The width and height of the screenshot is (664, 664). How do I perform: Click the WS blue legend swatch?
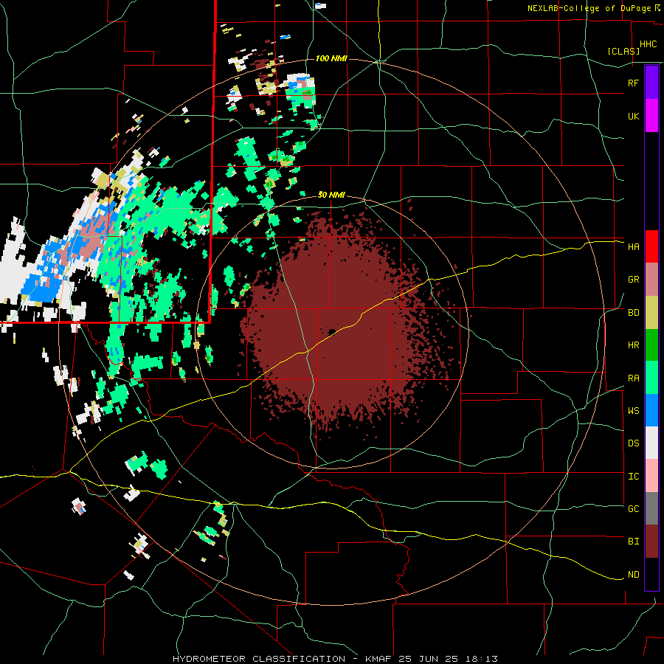point(651,410)
